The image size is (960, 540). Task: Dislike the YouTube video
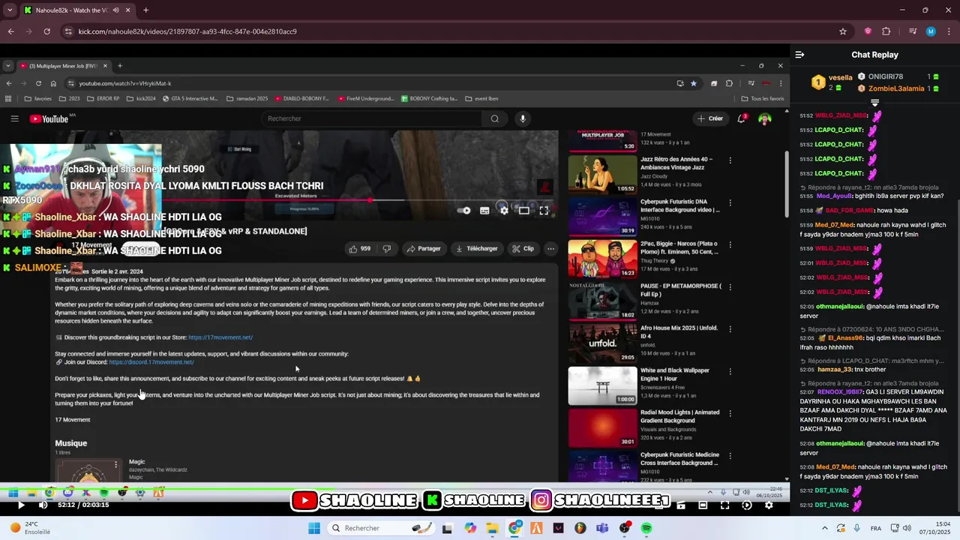[387, 248]
